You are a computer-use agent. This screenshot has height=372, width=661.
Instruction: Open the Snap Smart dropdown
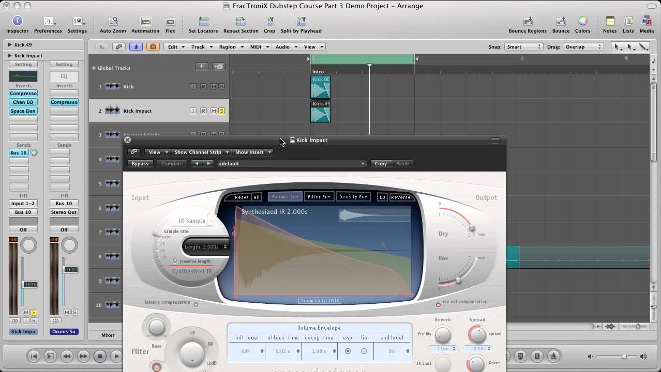point(523,47)
